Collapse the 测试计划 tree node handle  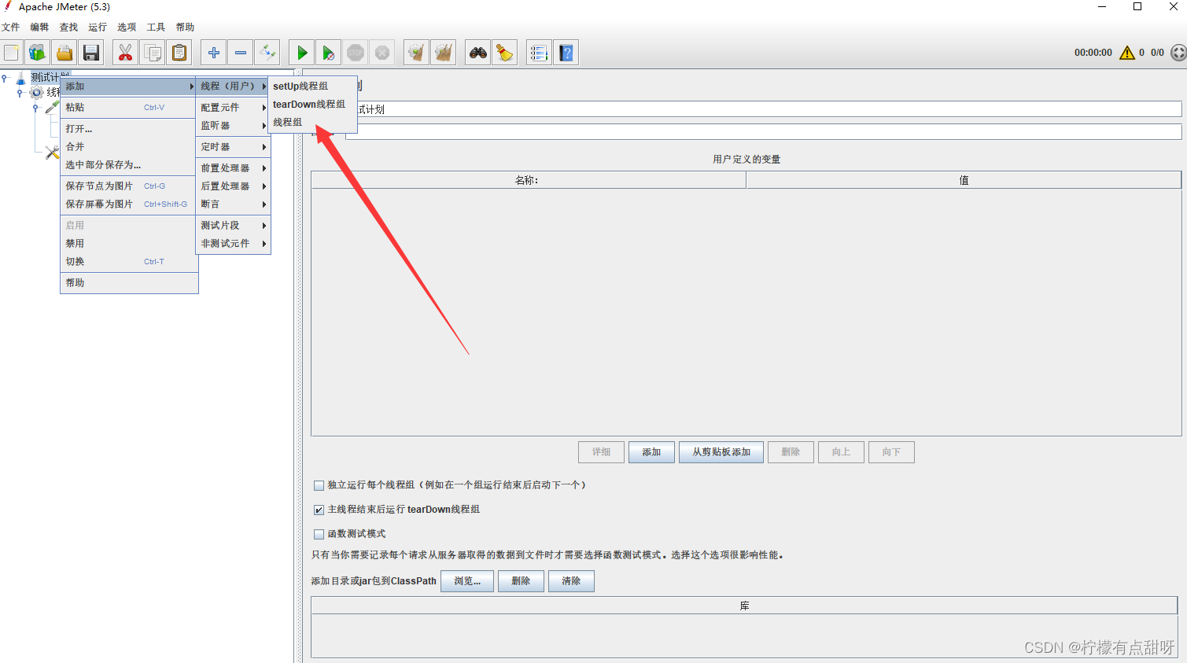(5, 77)
